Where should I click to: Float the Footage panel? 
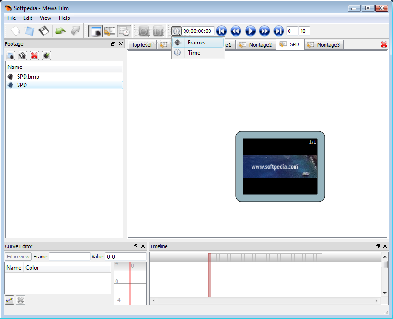[x=113, y=44]
